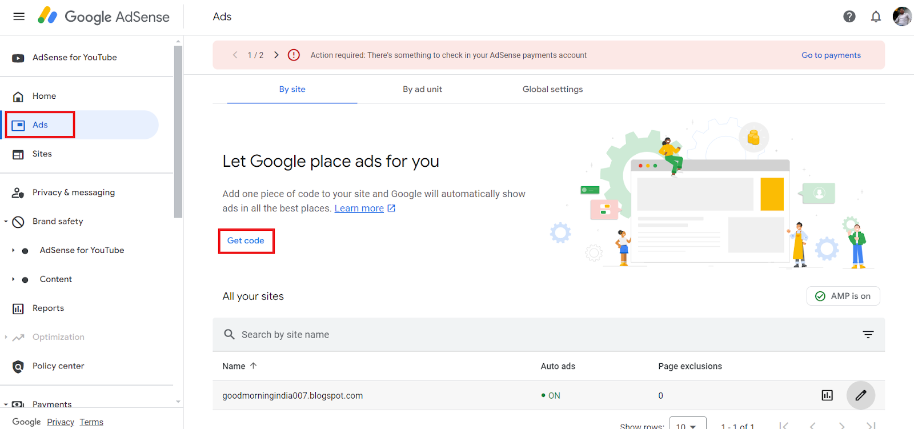This screenshot has width=914, height=429.
Task: Switch to the By site tab
Action: [x=292, y=89]
